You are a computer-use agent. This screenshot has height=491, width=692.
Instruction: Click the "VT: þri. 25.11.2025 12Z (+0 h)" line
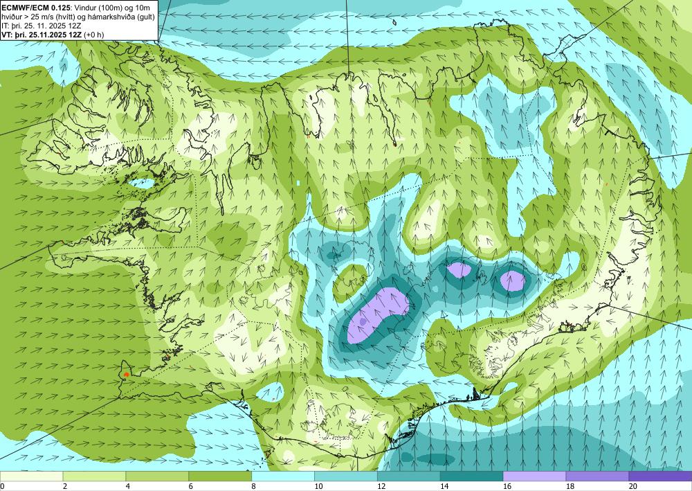coord(53,35)
